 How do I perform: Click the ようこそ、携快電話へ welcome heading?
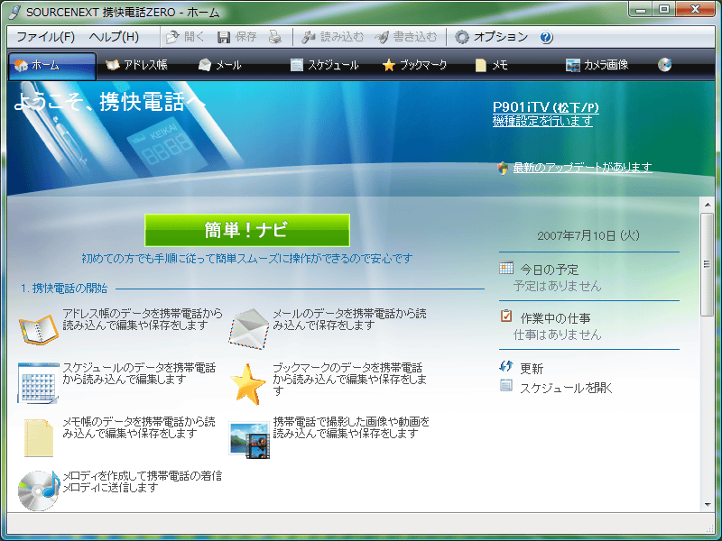coord(109,102)
